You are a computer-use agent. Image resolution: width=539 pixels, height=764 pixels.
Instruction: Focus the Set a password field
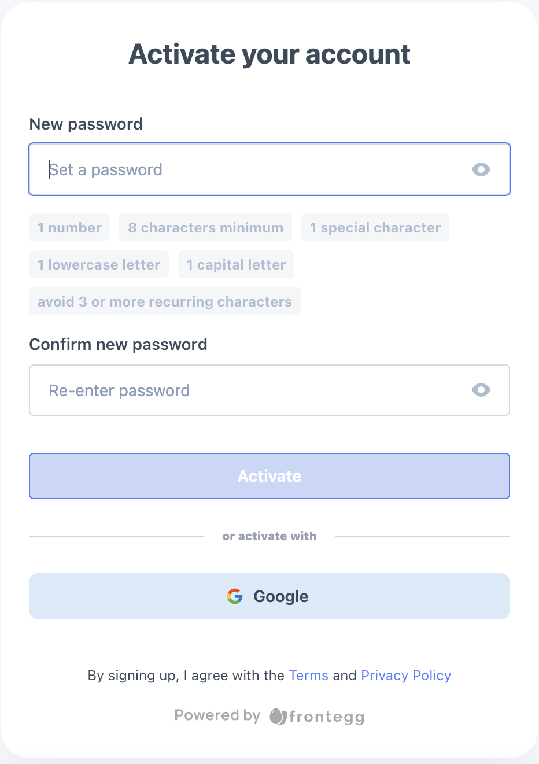tap(254, 169)
